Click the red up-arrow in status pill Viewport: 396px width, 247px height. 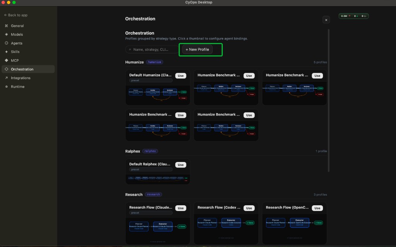350,16
